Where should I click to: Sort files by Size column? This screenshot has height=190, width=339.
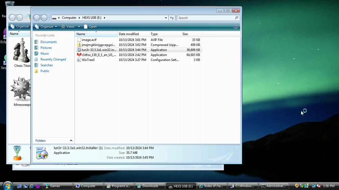(191, 34)
